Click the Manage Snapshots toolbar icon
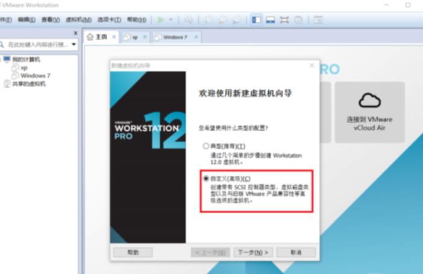 pyautogui.click(x=237, y=20)
